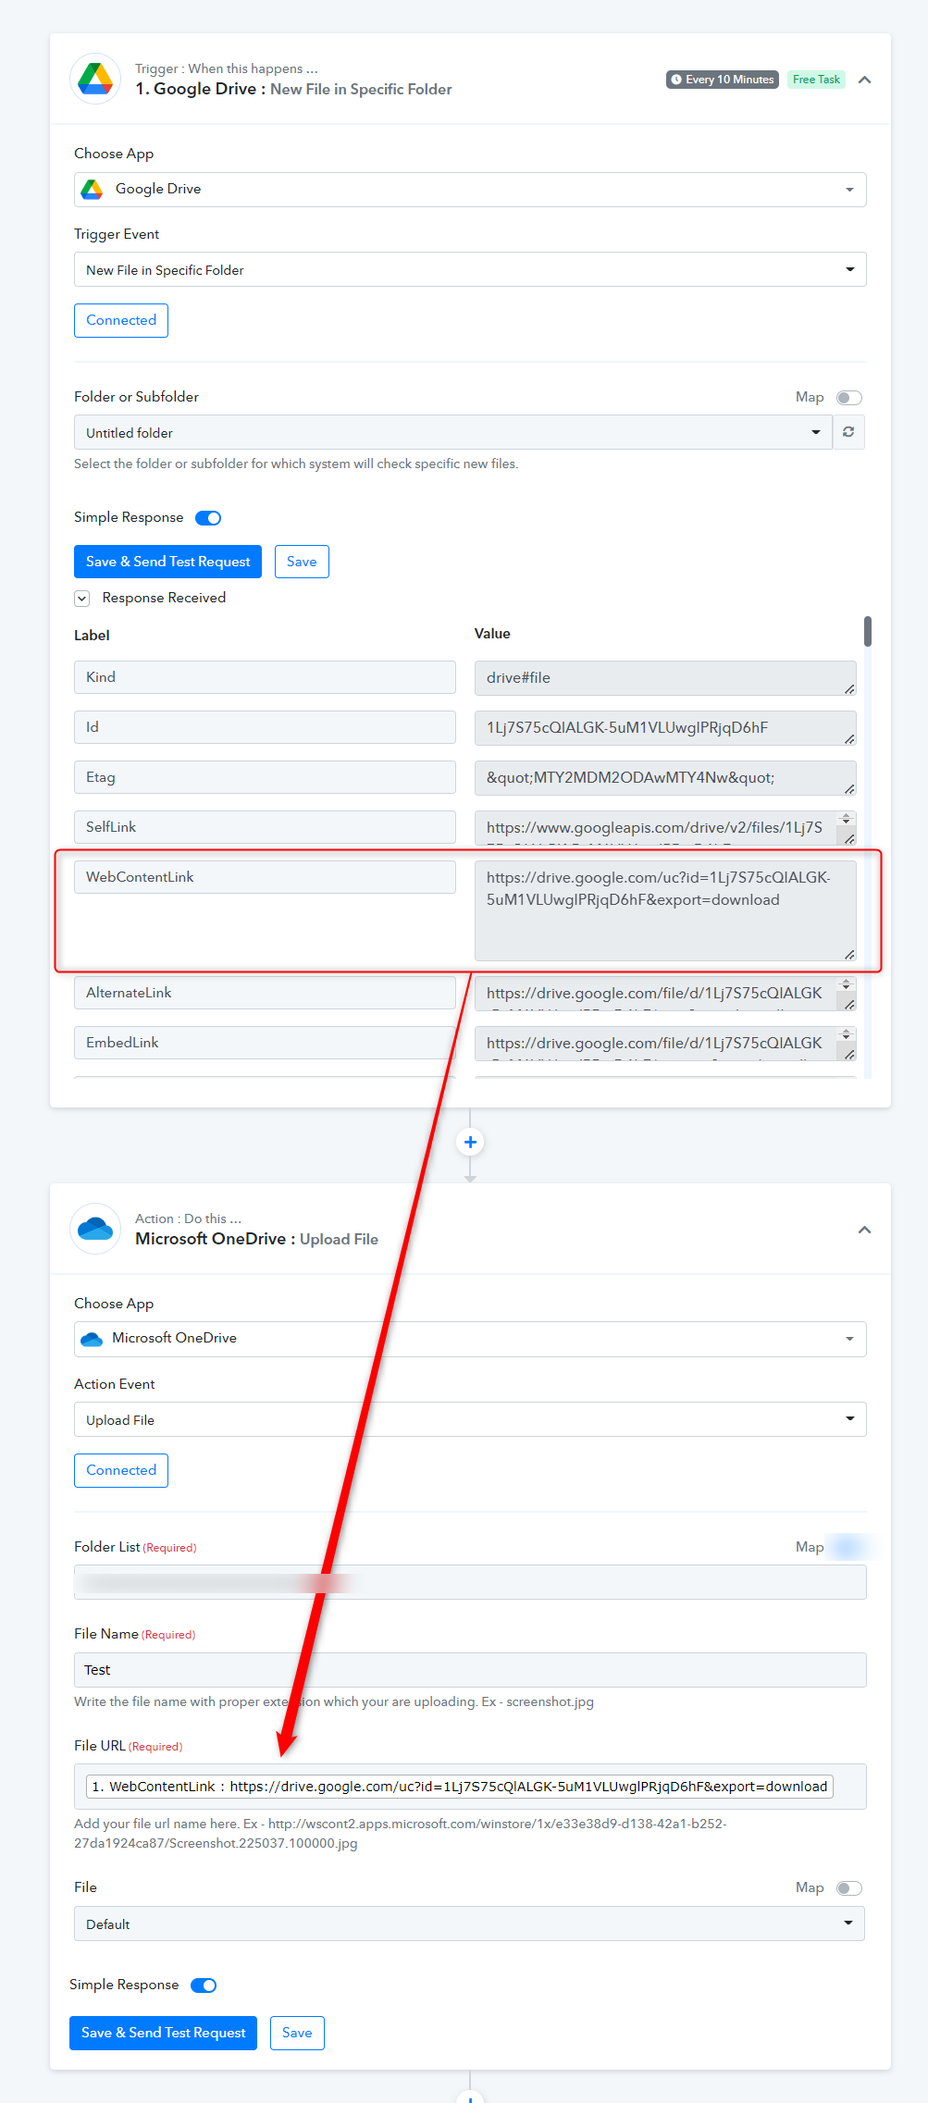Image resolution: width=928 pixels, height=2103 pixels.
Task: Open the Upload File action event dropdown
Action: (x=470, y=1419)
